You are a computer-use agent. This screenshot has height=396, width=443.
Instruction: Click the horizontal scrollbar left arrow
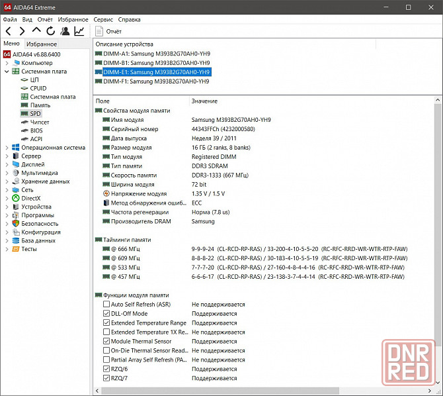click(x=97, y=391)
